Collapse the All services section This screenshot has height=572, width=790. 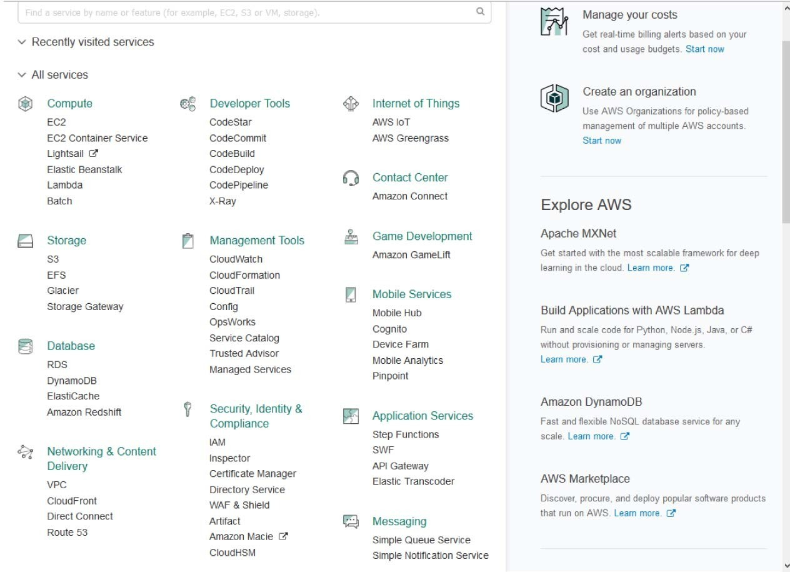point(22,75)
